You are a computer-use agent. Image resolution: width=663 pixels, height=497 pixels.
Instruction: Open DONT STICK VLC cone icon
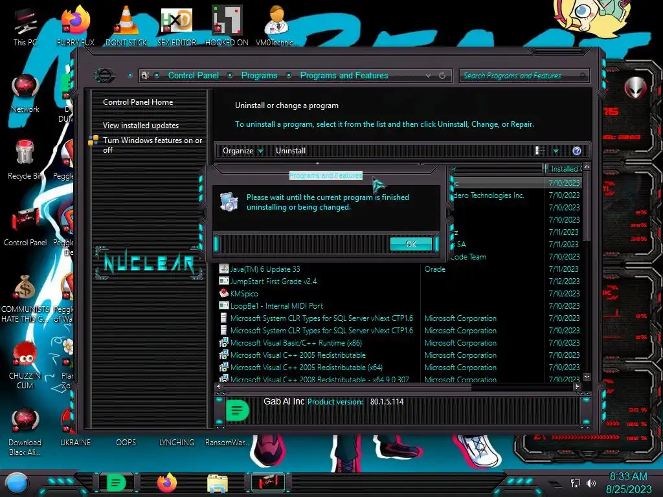click(126, 26)
